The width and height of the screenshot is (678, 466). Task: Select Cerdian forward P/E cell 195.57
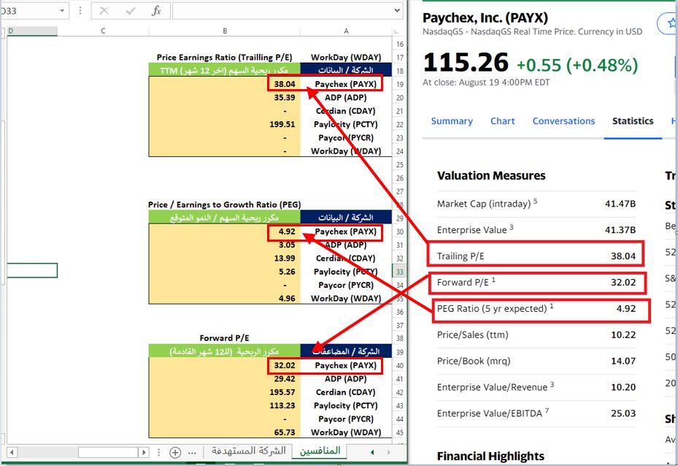pos(224,392)
